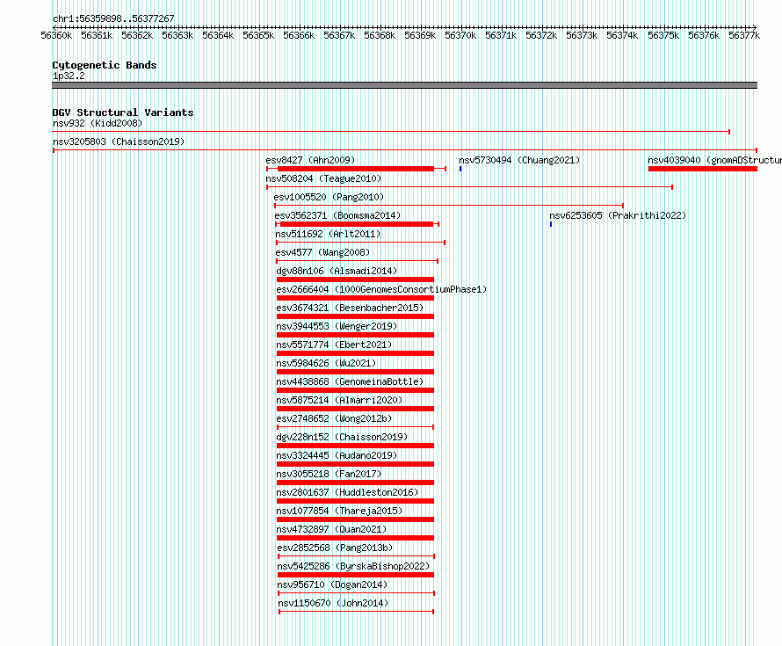Open the nsv508204 (Teague2010) variant
782x646 pixels.
coord(323,178)
